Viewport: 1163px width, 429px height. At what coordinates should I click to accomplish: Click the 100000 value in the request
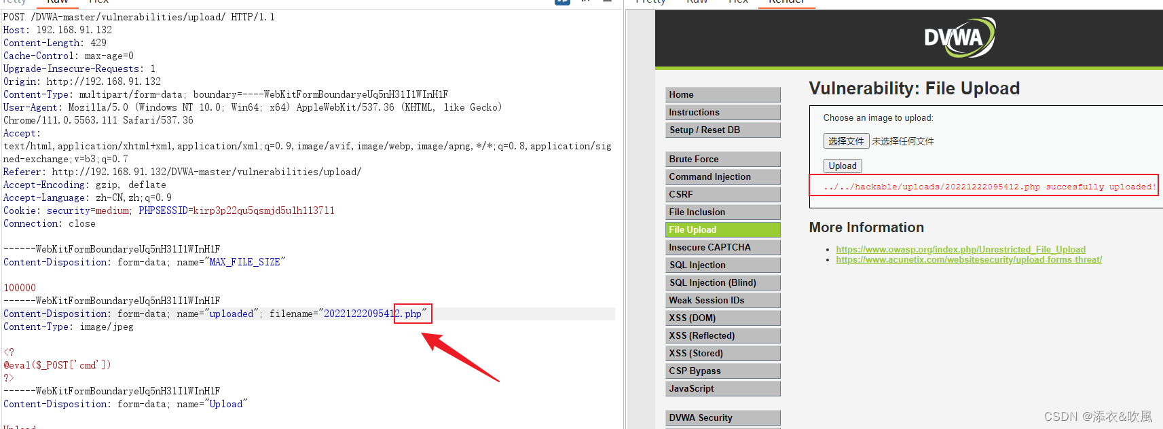click(x=20, y=288)
